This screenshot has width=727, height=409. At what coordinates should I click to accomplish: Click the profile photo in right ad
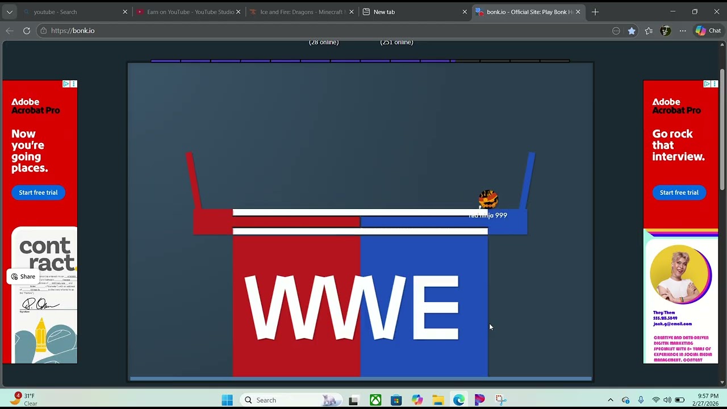[x=680, y=275]
